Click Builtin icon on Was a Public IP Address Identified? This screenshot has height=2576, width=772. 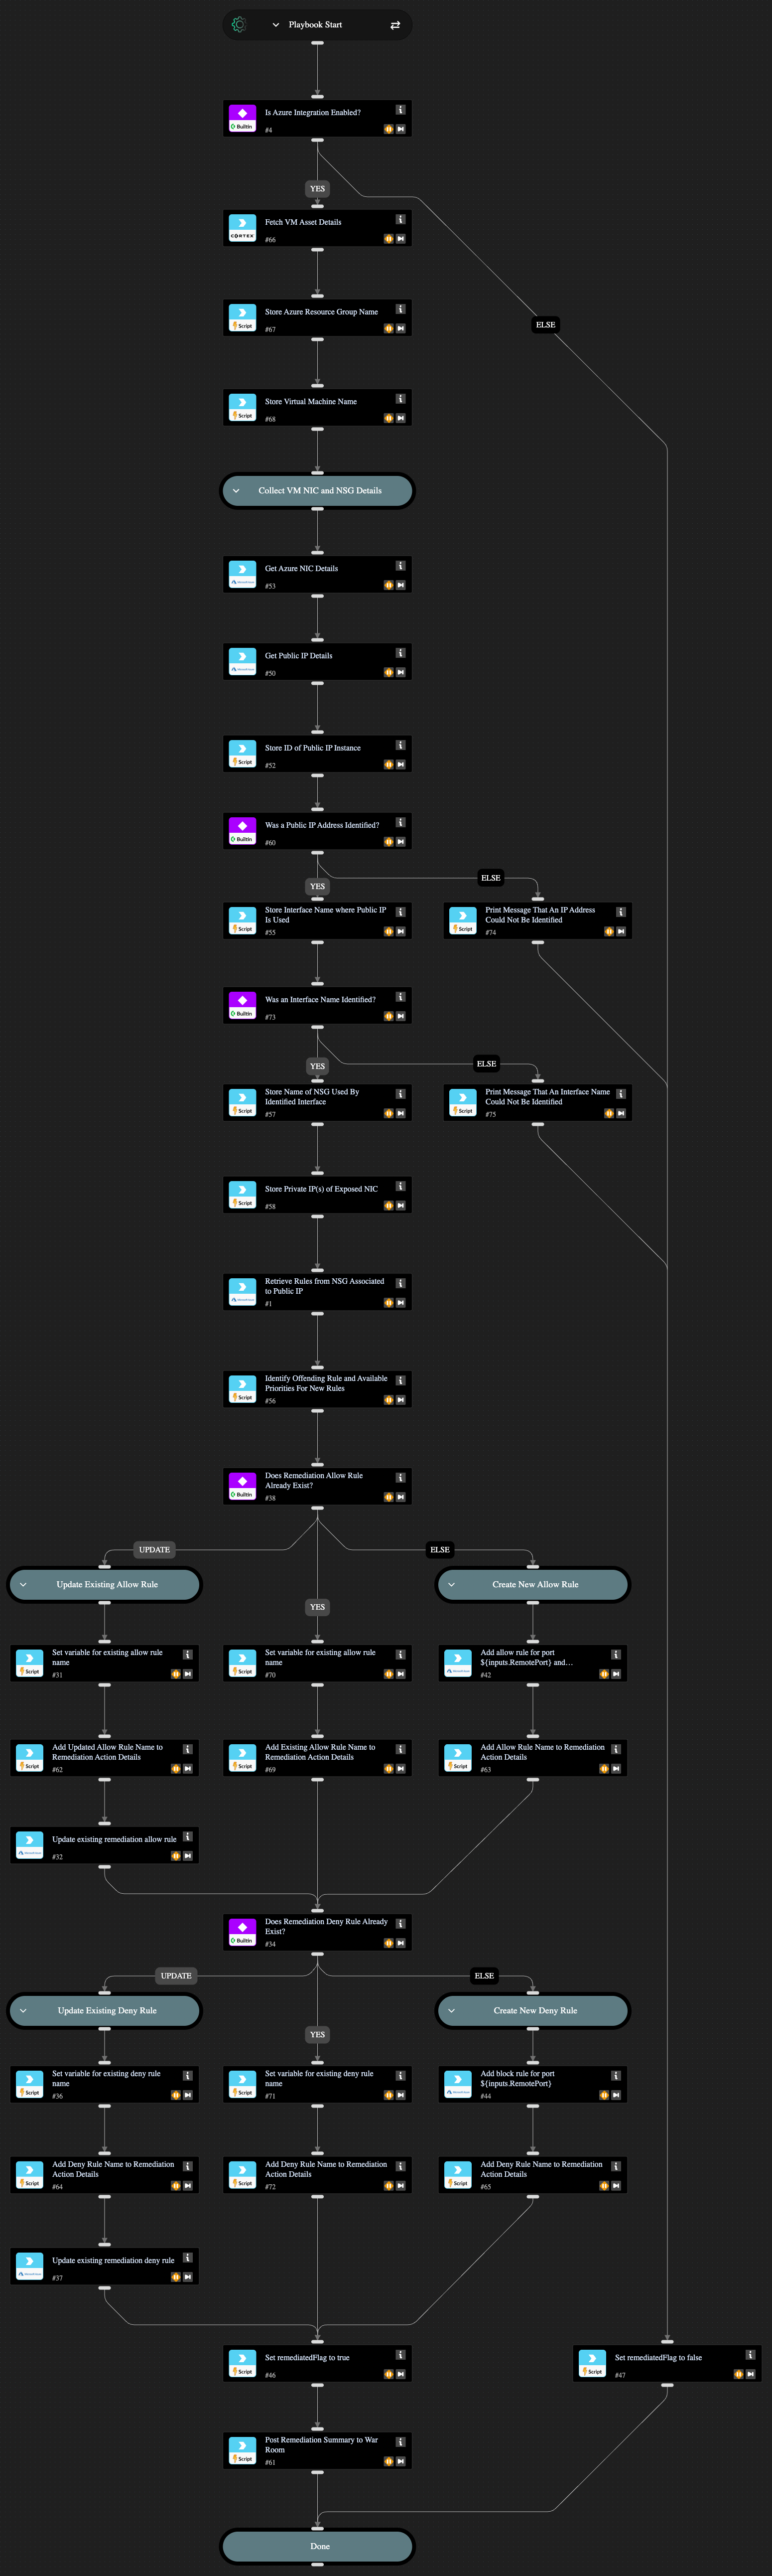click(242, 831)
